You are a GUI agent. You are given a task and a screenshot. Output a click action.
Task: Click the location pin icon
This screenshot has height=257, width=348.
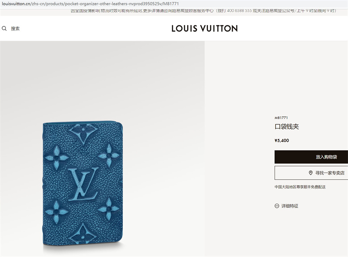(311, 173)
